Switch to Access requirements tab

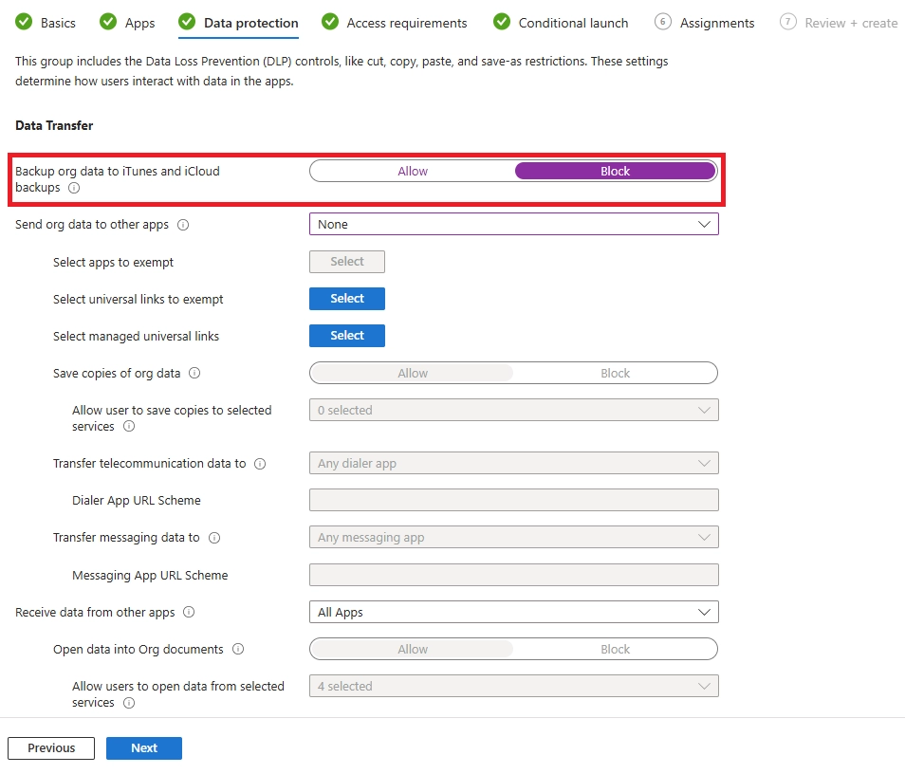click(x=406, y=23)
